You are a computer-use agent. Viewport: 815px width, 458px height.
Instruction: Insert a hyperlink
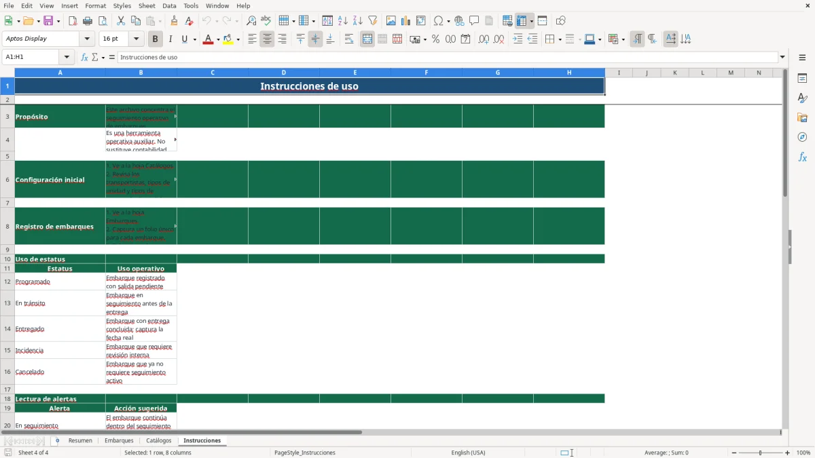click(459, 21)
